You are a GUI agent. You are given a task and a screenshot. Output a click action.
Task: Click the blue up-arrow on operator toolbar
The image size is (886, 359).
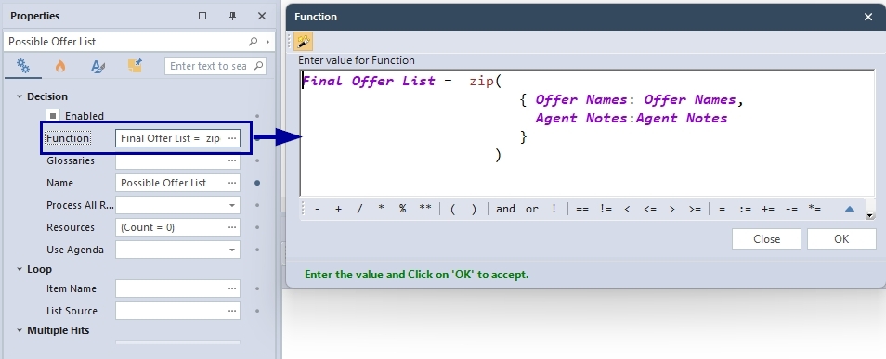tap(849, 209)
